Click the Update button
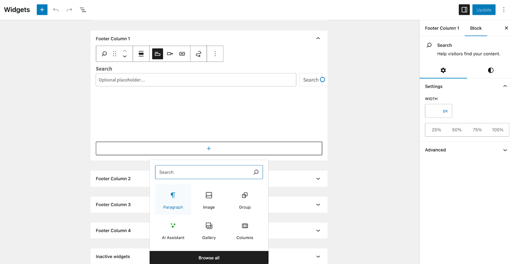Screen dimensions: 512x264 [484, 10]
